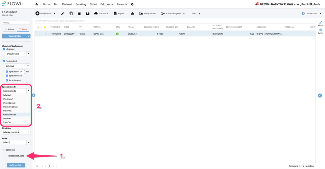Click the green paid status icon

[x=117, y=34]
